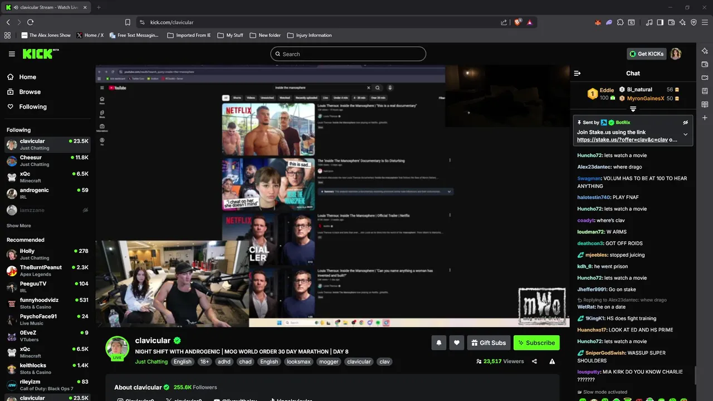The height and width of the screenshot is (401, 713).
Task: Click Show More under Following
Action: [x=19, y=226]
